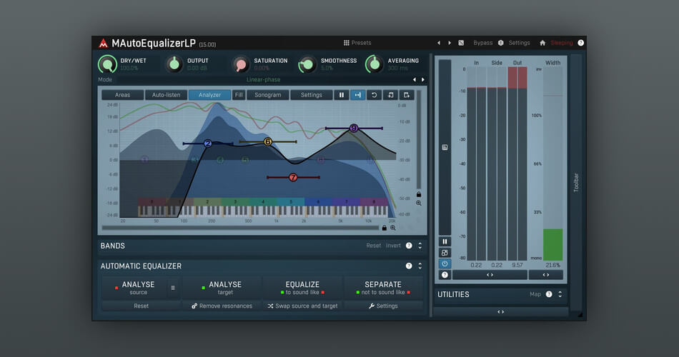Select EQ band 2 node

208,144
